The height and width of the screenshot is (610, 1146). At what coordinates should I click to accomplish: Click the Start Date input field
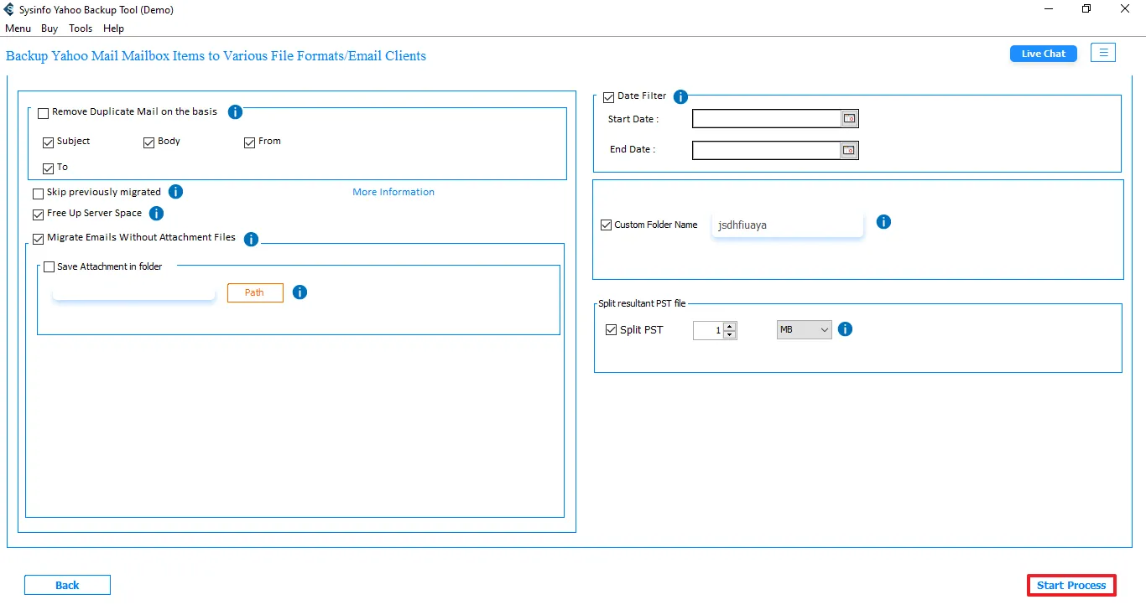click(767, 119)
